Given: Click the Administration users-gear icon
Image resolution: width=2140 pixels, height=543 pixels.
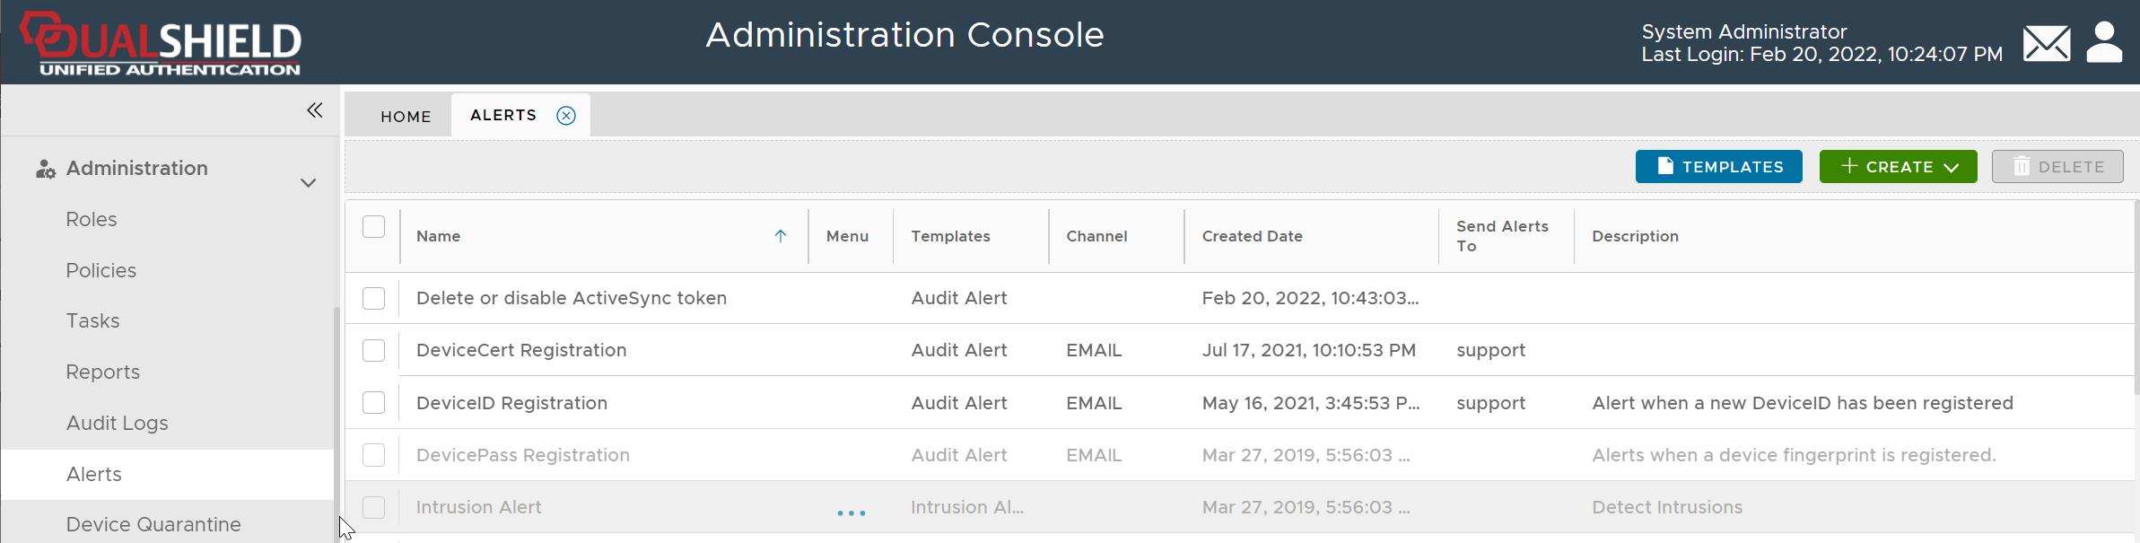Looking at the screenshot, I should 45,169.
